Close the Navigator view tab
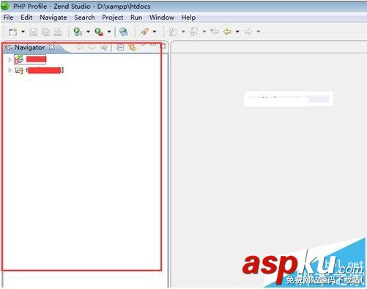The height and width of the screenshot is (289, 367). click(x=52, y=47)
